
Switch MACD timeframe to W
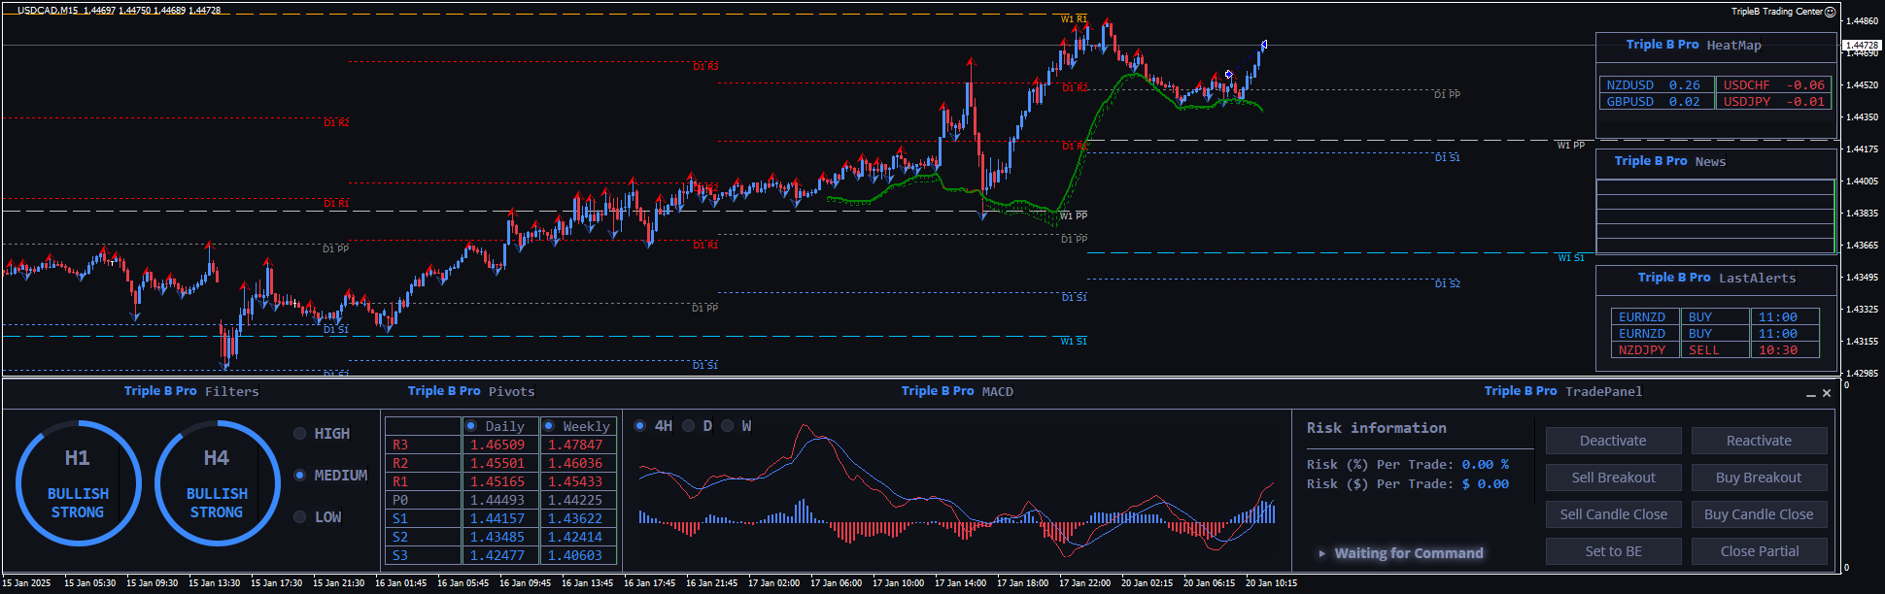(x=728, y=426)
